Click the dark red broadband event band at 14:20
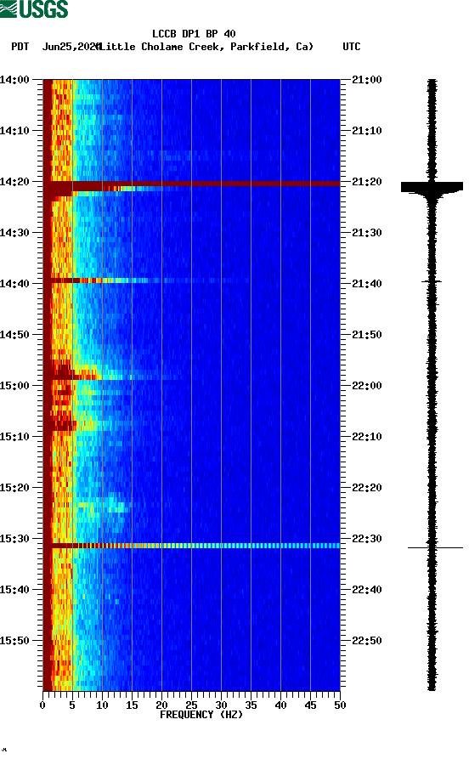This screenshot has height=759, width=469. (x=192, y=184)
